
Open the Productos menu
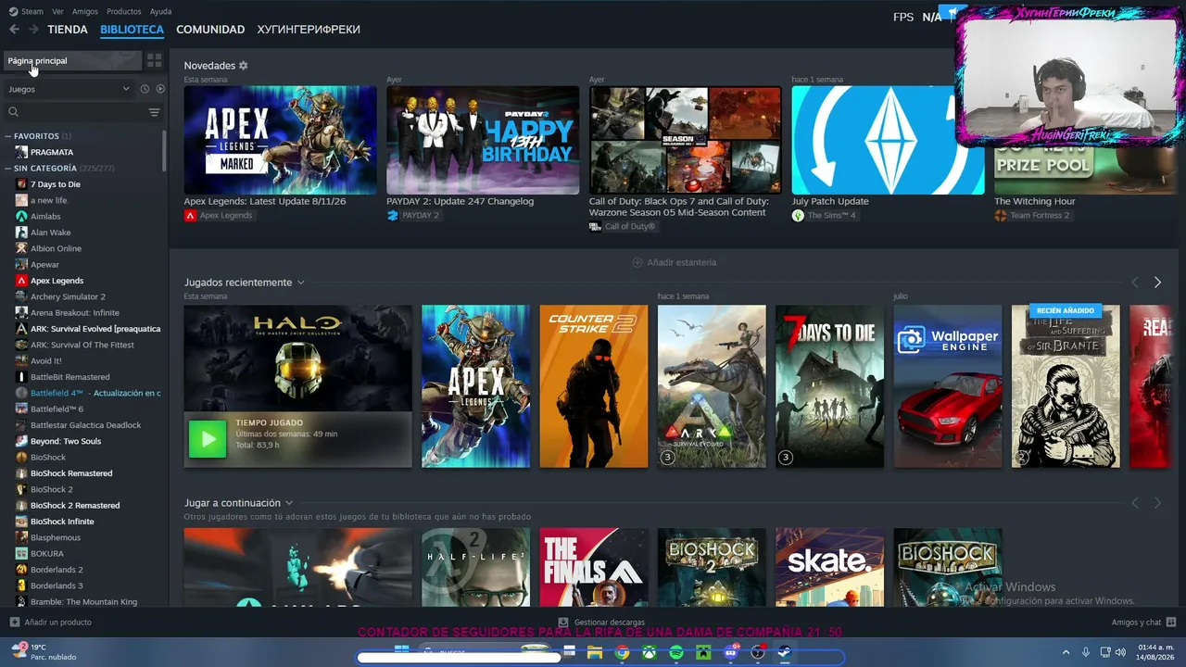(x=124, y=11)
